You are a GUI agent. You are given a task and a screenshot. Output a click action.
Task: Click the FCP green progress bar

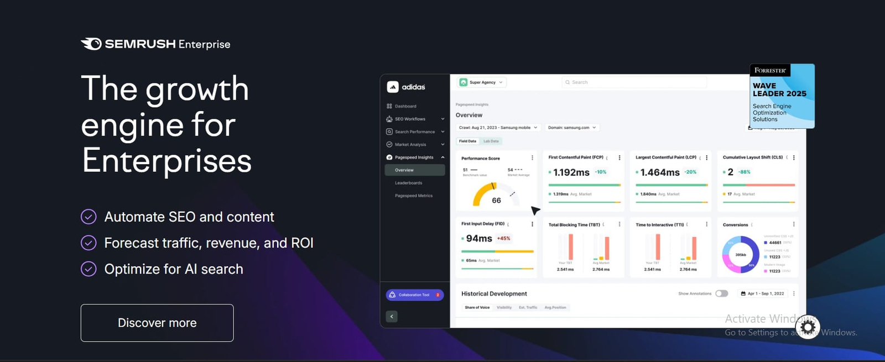584,185
